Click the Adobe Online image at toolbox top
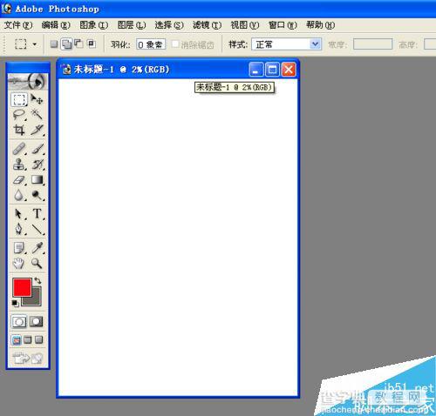 pyautogui.click(x=28, y=81)
